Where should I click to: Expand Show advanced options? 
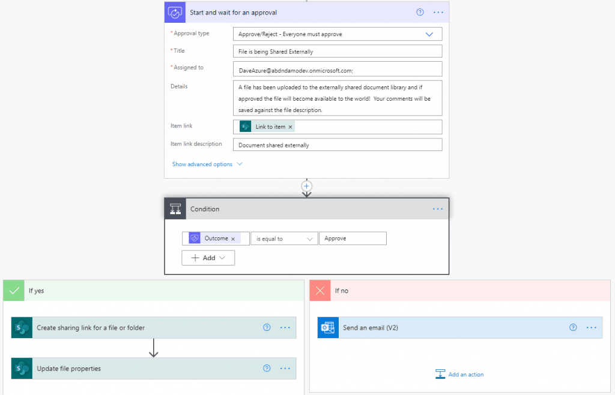207,164
